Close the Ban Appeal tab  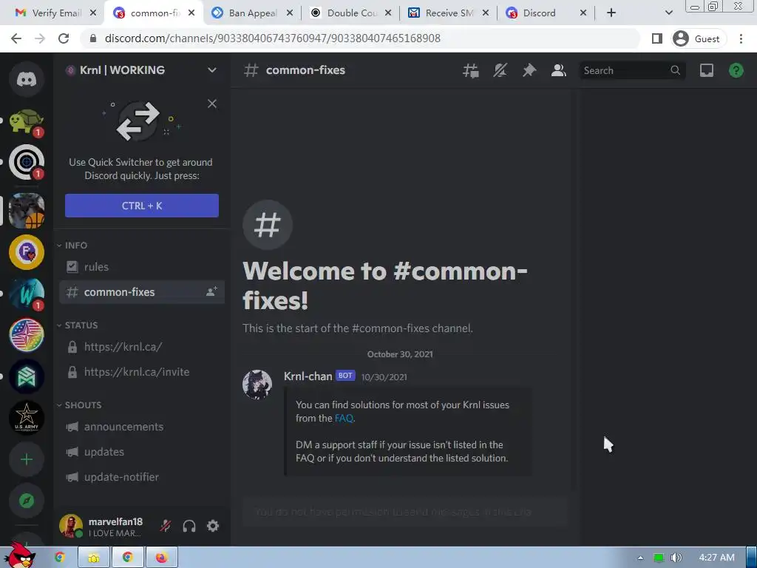click(x=290, y=13)
